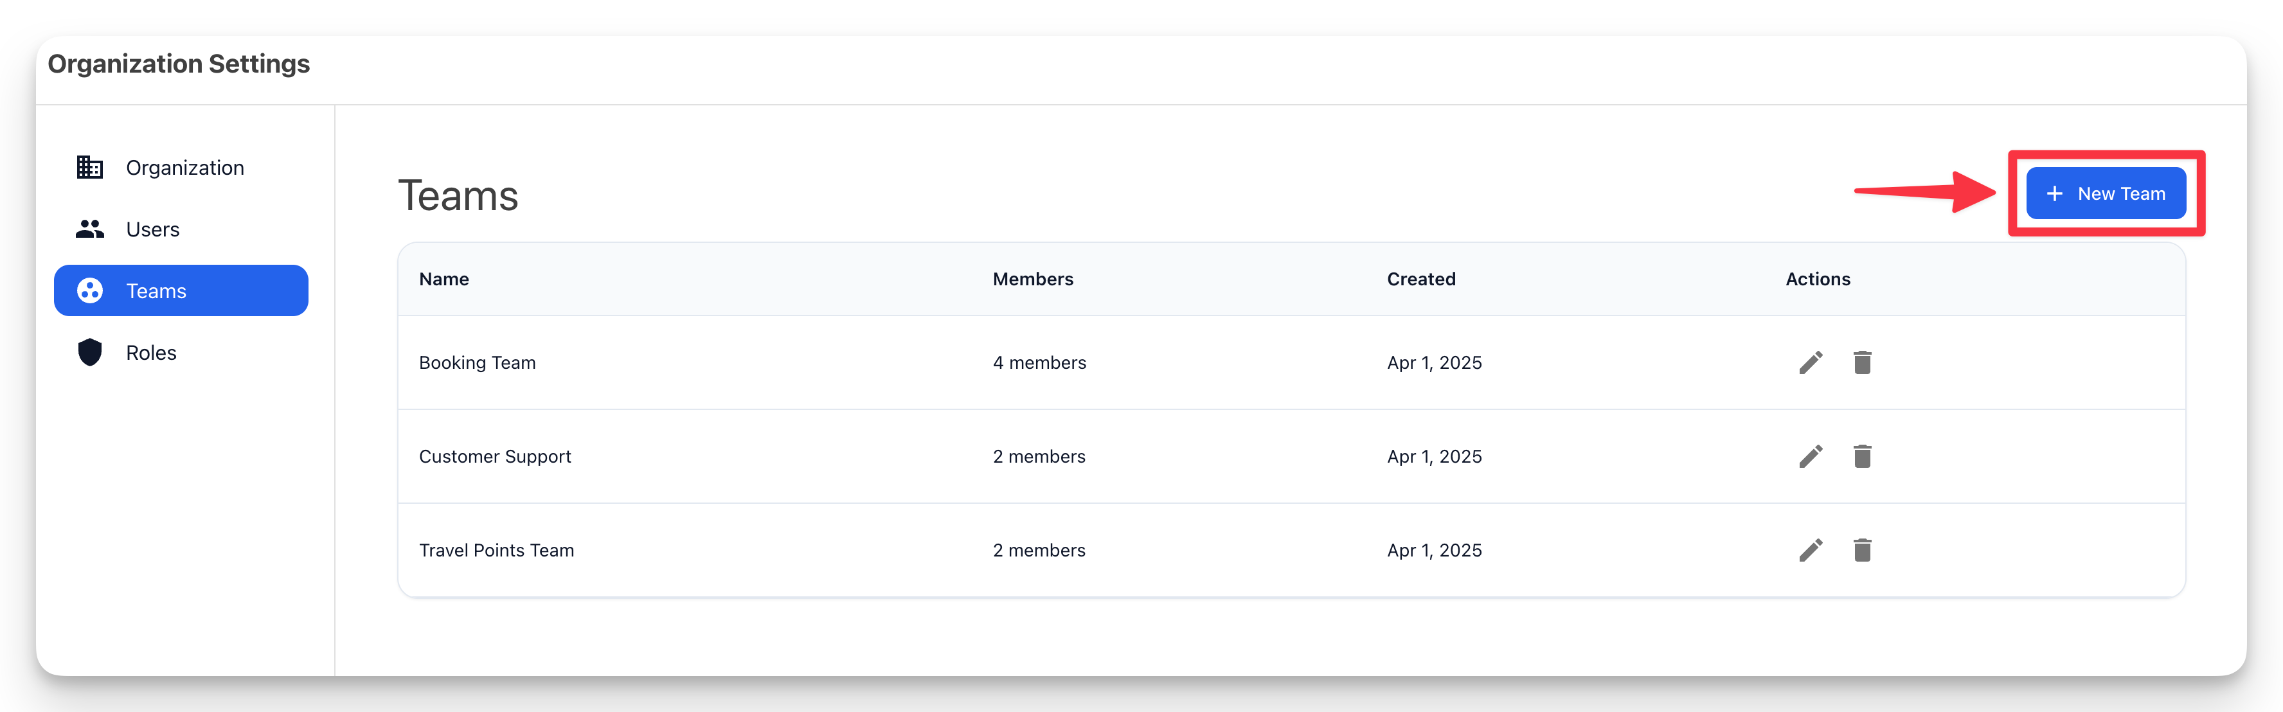Create a New Team
This screenshot has height=712, width=2283.
coord(2105,193)
